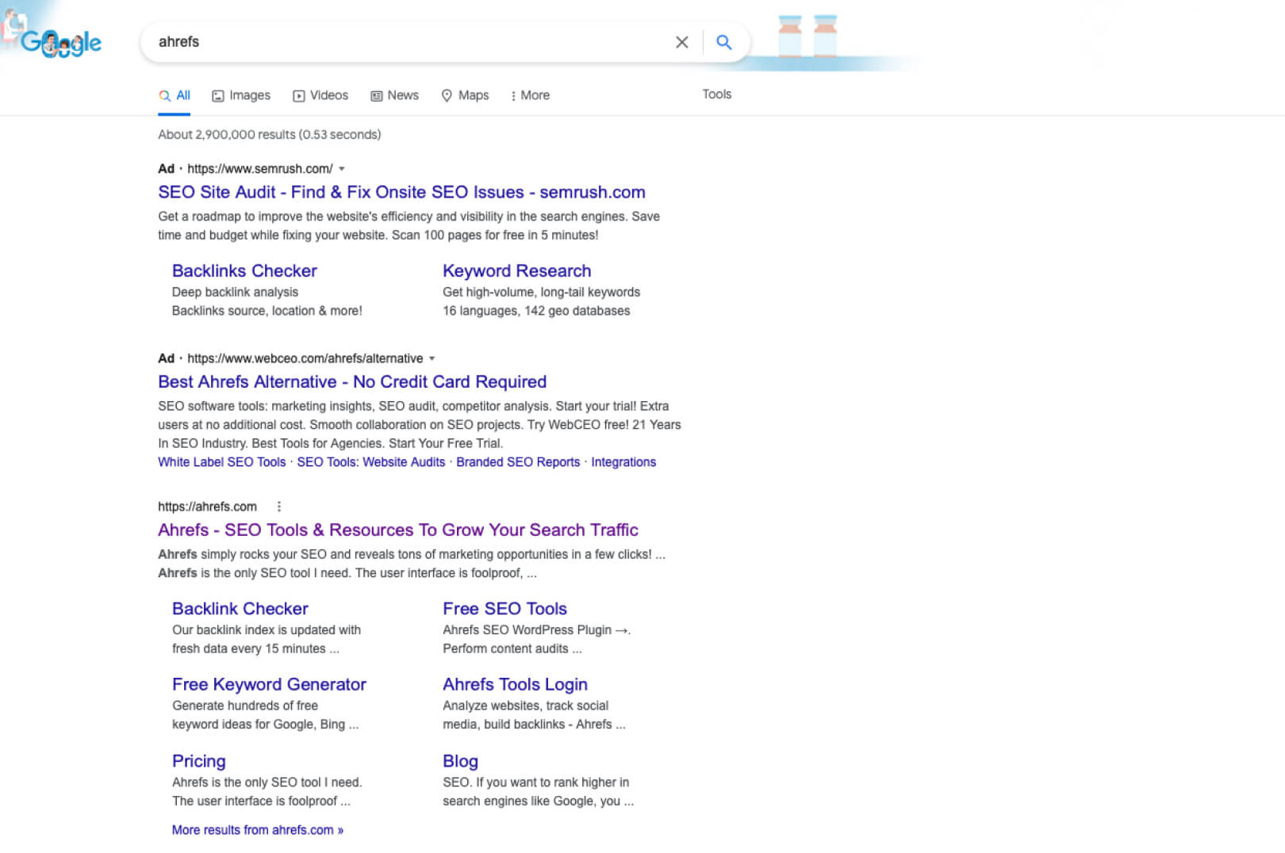The width and height of the screenshot is (1285, 853).
Task: Clear the search box with X icon
Action: (x=681, y=42)
